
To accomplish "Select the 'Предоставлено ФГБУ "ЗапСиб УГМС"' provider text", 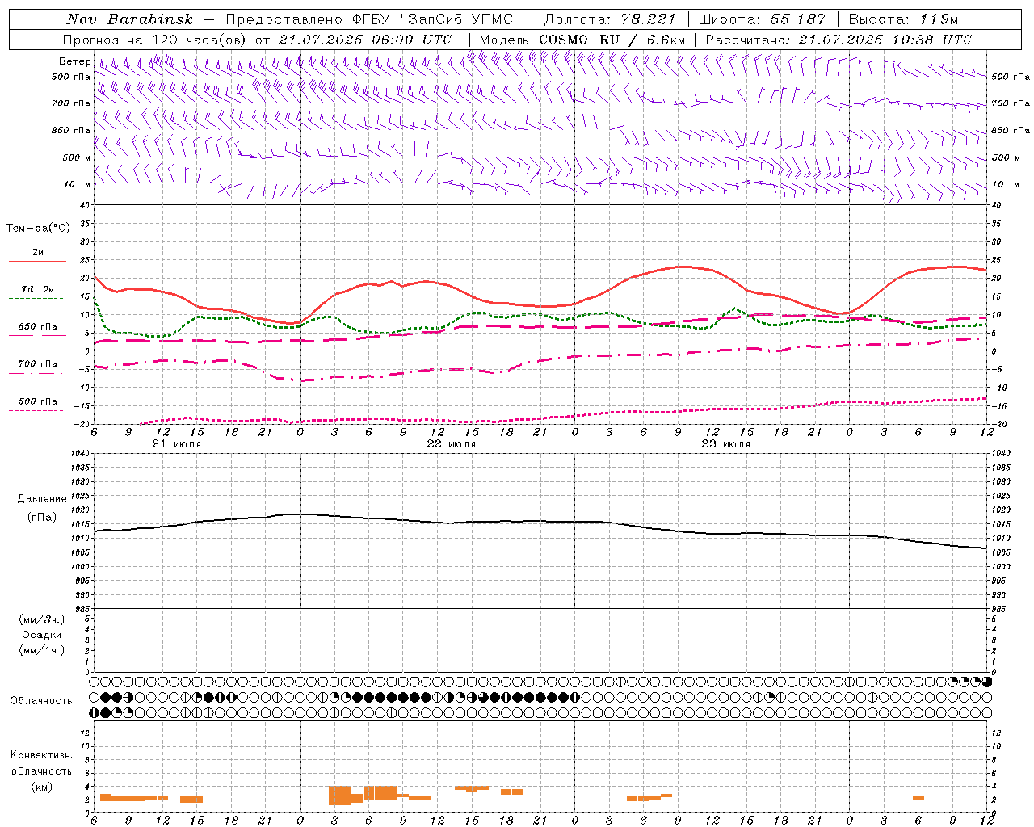I will tap(374, 19).
